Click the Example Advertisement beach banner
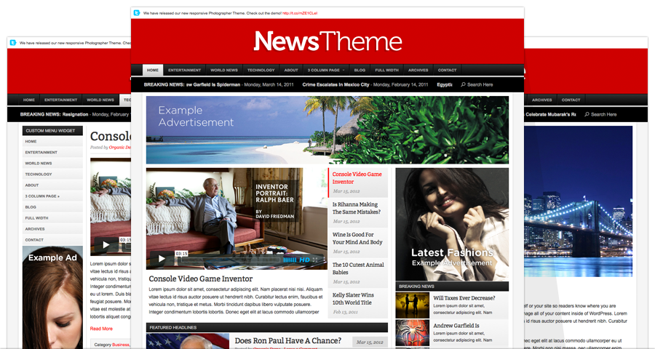The width and height of the screenshot is (655, 349). (x=327, y=130)
